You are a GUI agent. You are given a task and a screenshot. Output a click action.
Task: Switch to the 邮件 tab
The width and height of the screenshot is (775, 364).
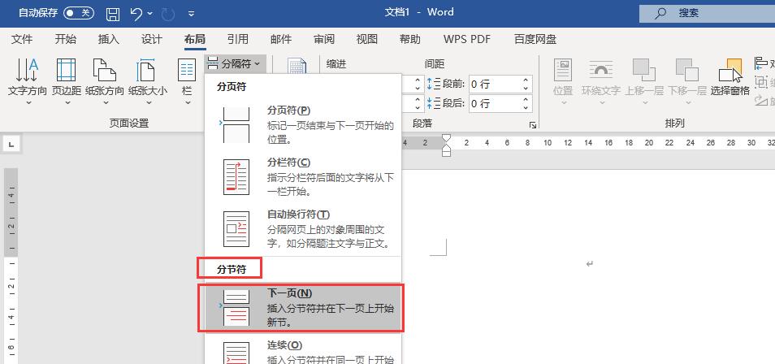coord(281,39)
